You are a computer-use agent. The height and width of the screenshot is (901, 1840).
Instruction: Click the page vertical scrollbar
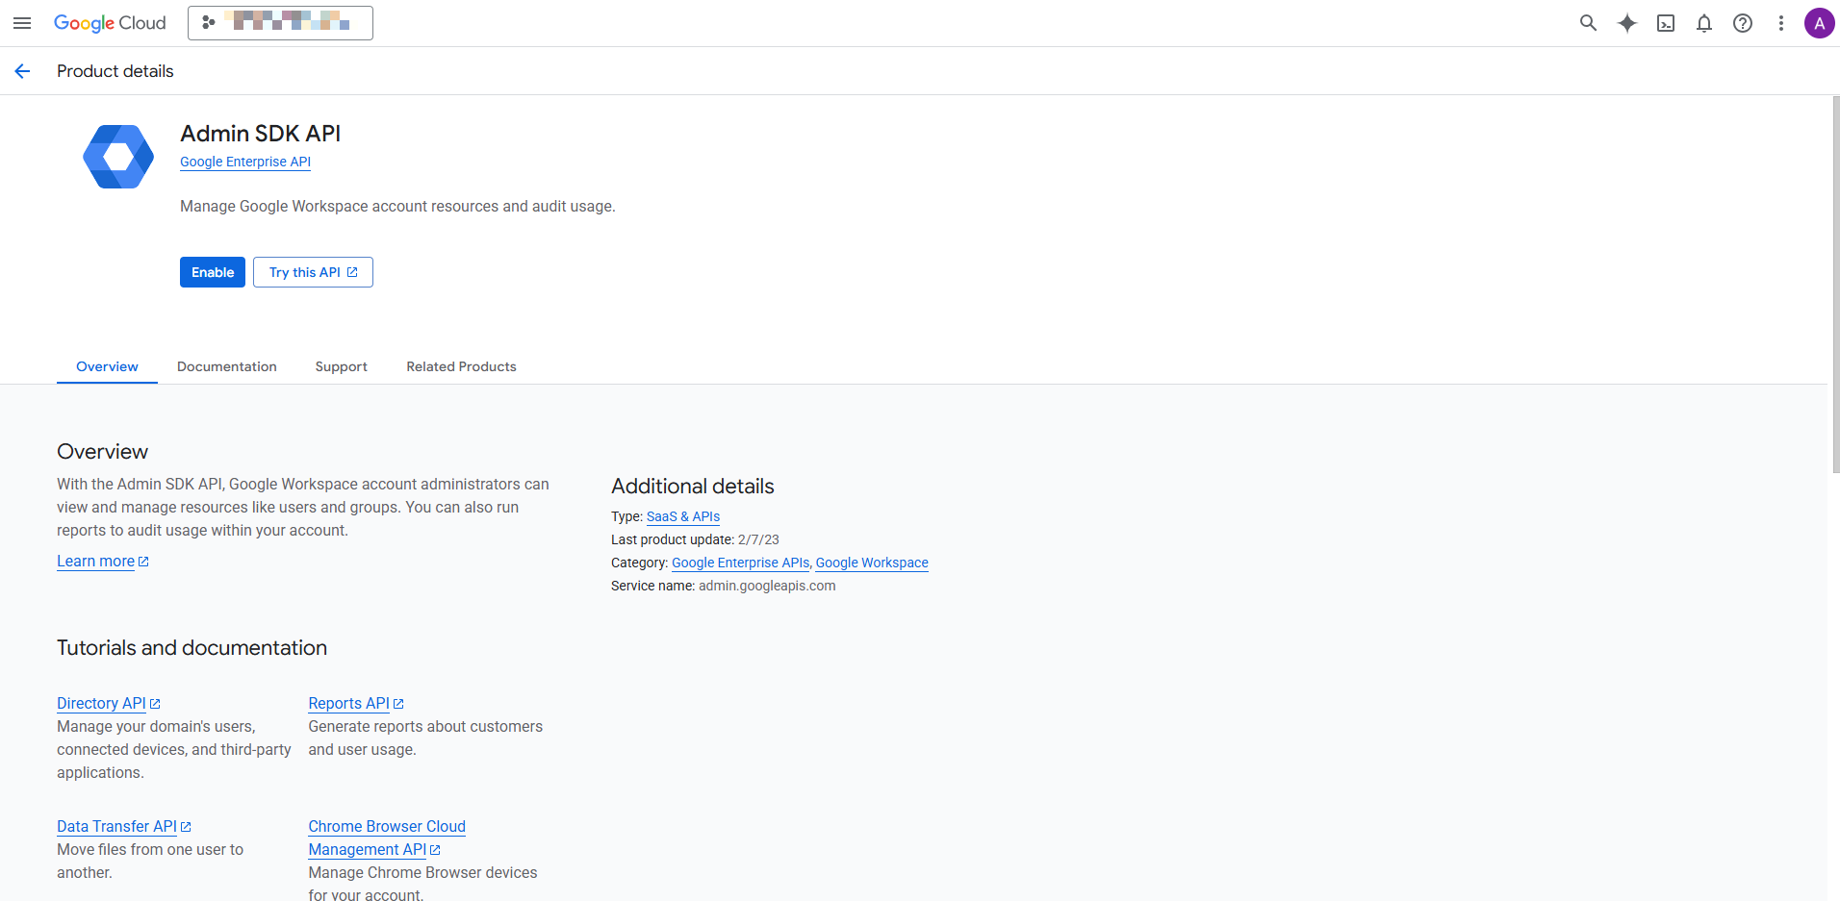point(1835,285)
